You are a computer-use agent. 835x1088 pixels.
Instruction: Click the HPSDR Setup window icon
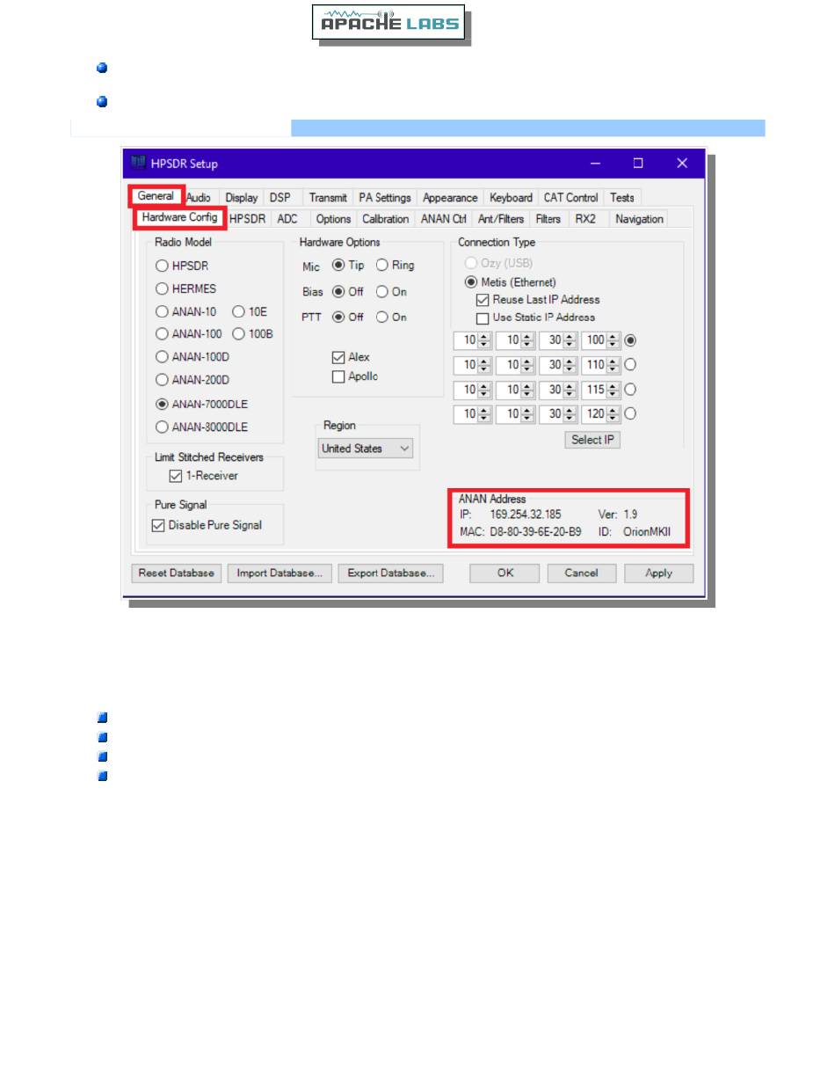137,163
